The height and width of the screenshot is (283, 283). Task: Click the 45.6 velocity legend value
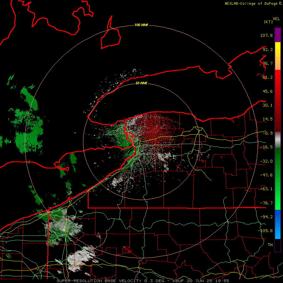268,91
